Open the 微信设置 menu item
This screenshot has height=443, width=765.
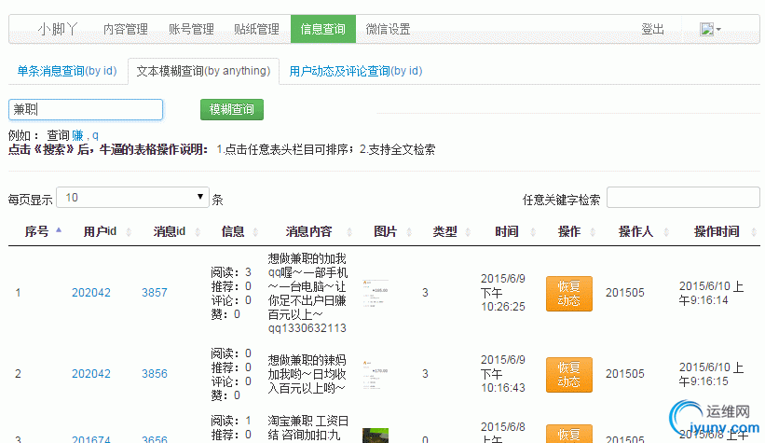point(389,29)
